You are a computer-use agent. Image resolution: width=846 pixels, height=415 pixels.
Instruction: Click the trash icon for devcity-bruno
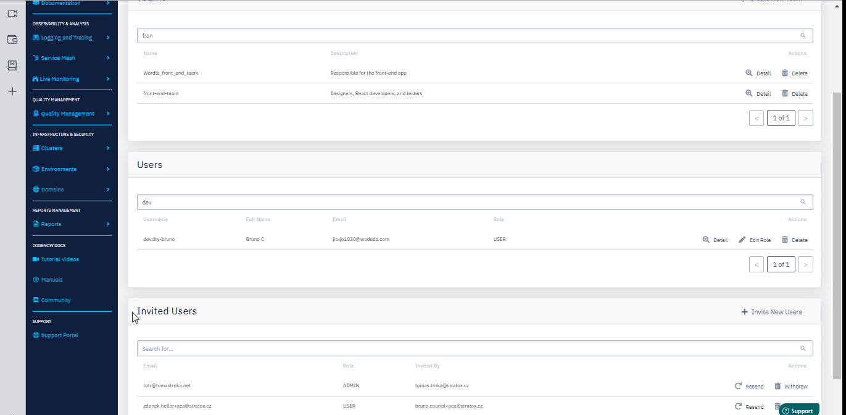tap(785, 240)
